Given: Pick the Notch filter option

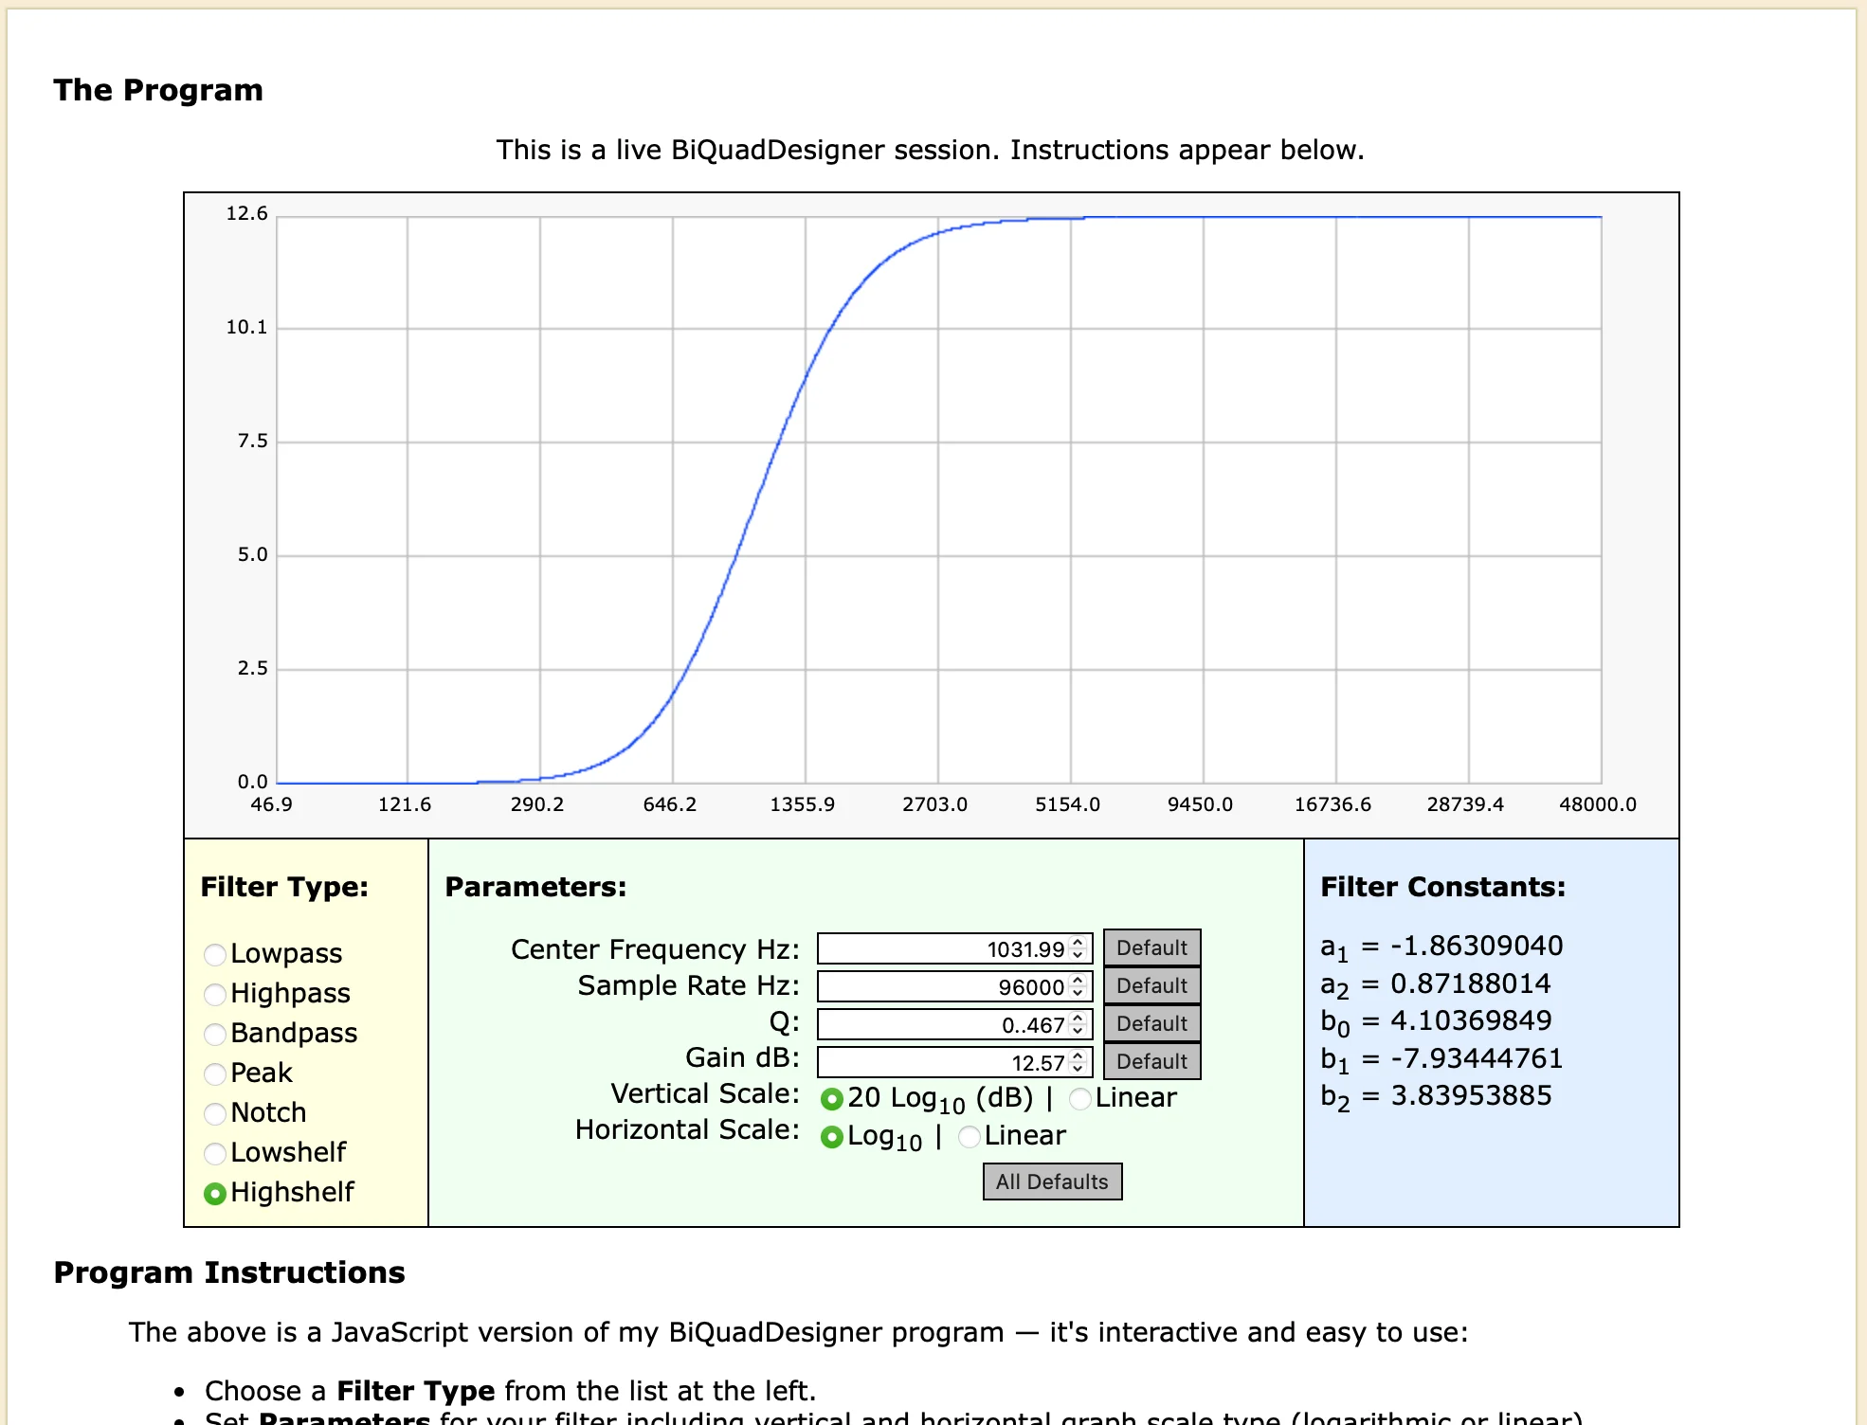Looking at the screenshot, I should pyautogui.click(x=215, y=1113).
